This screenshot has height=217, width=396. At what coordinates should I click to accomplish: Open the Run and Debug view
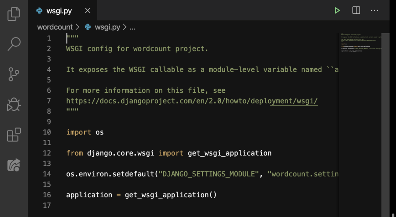(14, 105)
